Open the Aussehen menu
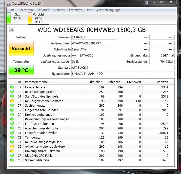181x174 pixels. click(59, 10)
